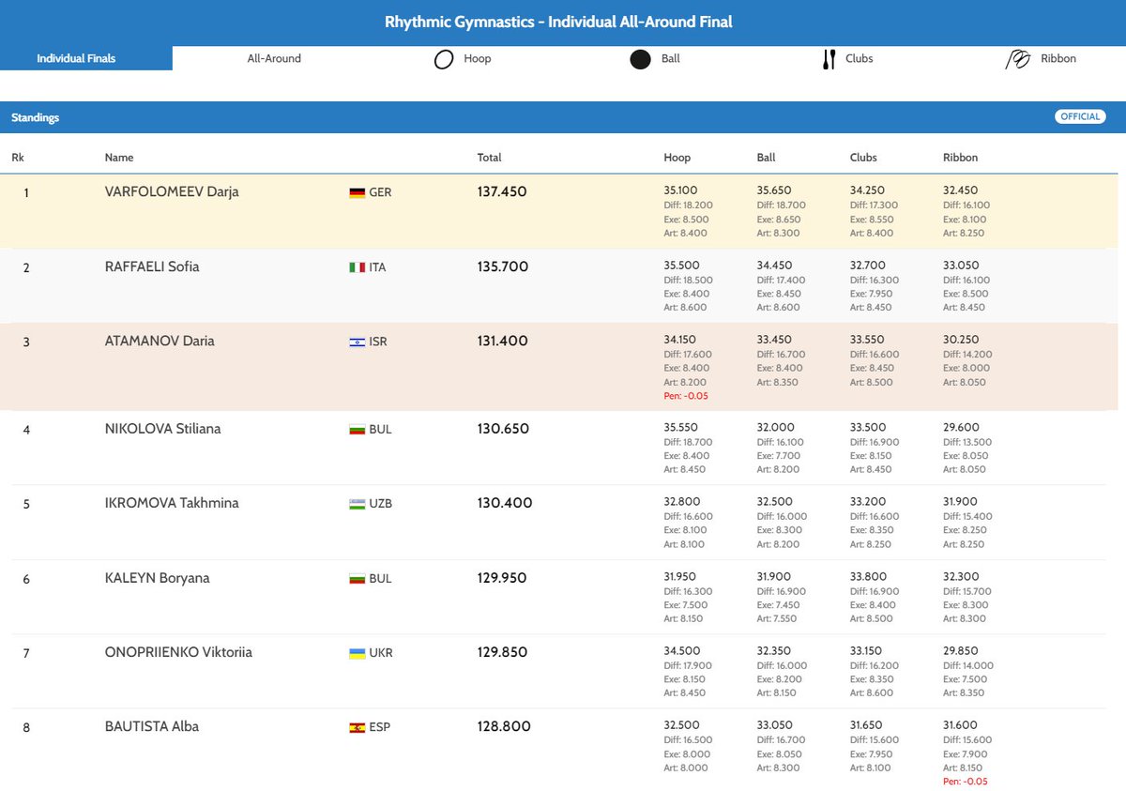1126x791 pixels.
Task: Click the Standings section header
Action: tap(36, 117)
